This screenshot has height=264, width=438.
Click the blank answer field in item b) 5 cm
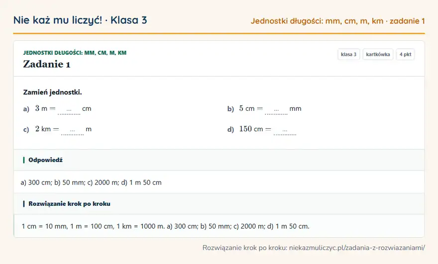coord(276,110)
